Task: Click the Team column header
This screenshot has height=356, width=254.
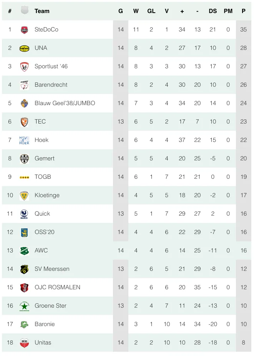Action: pyautogui.click(x=42, y=11)
